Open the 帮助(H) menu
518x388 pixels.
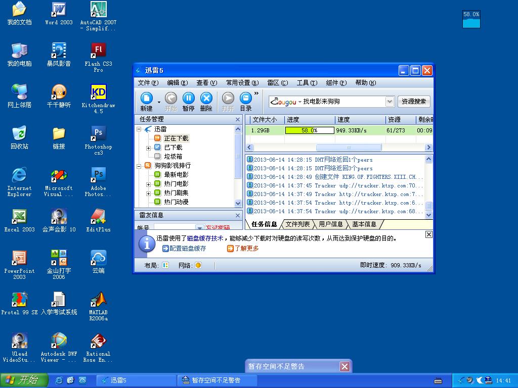(x=366, y=83)
